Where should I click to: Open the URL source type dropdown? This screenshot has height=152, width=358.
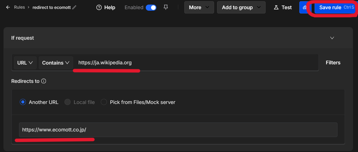click(x=25, y=63)
